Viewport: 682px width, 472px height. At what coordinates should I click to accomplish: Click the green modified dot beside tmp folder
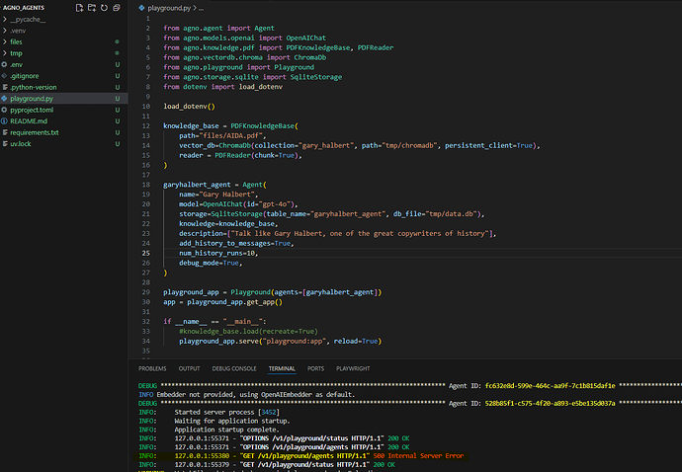coord(117,53)
